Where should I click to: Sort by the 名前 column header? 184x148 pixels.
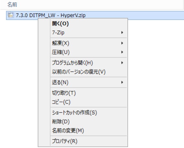point(12,5)
